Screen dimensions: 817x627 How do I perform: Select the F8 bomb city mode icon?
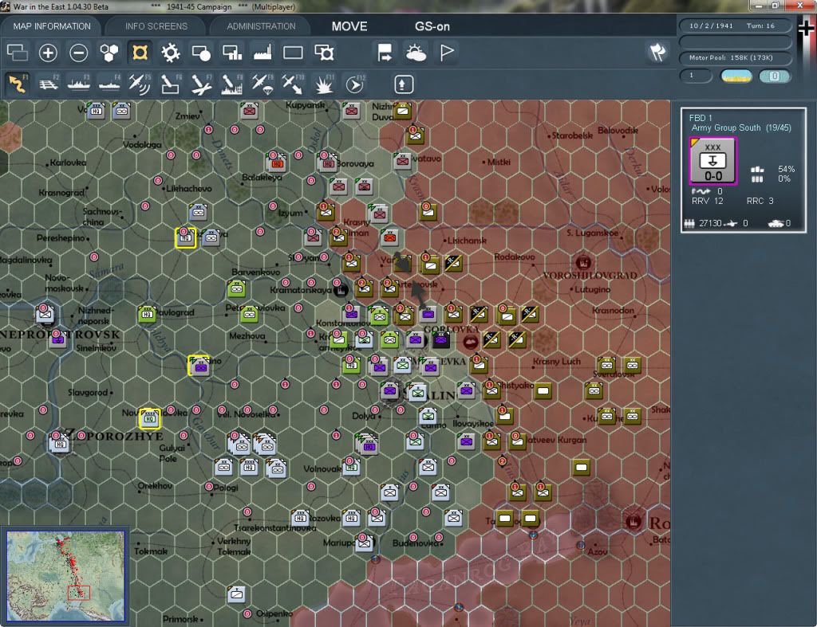[x=232, y=84]
